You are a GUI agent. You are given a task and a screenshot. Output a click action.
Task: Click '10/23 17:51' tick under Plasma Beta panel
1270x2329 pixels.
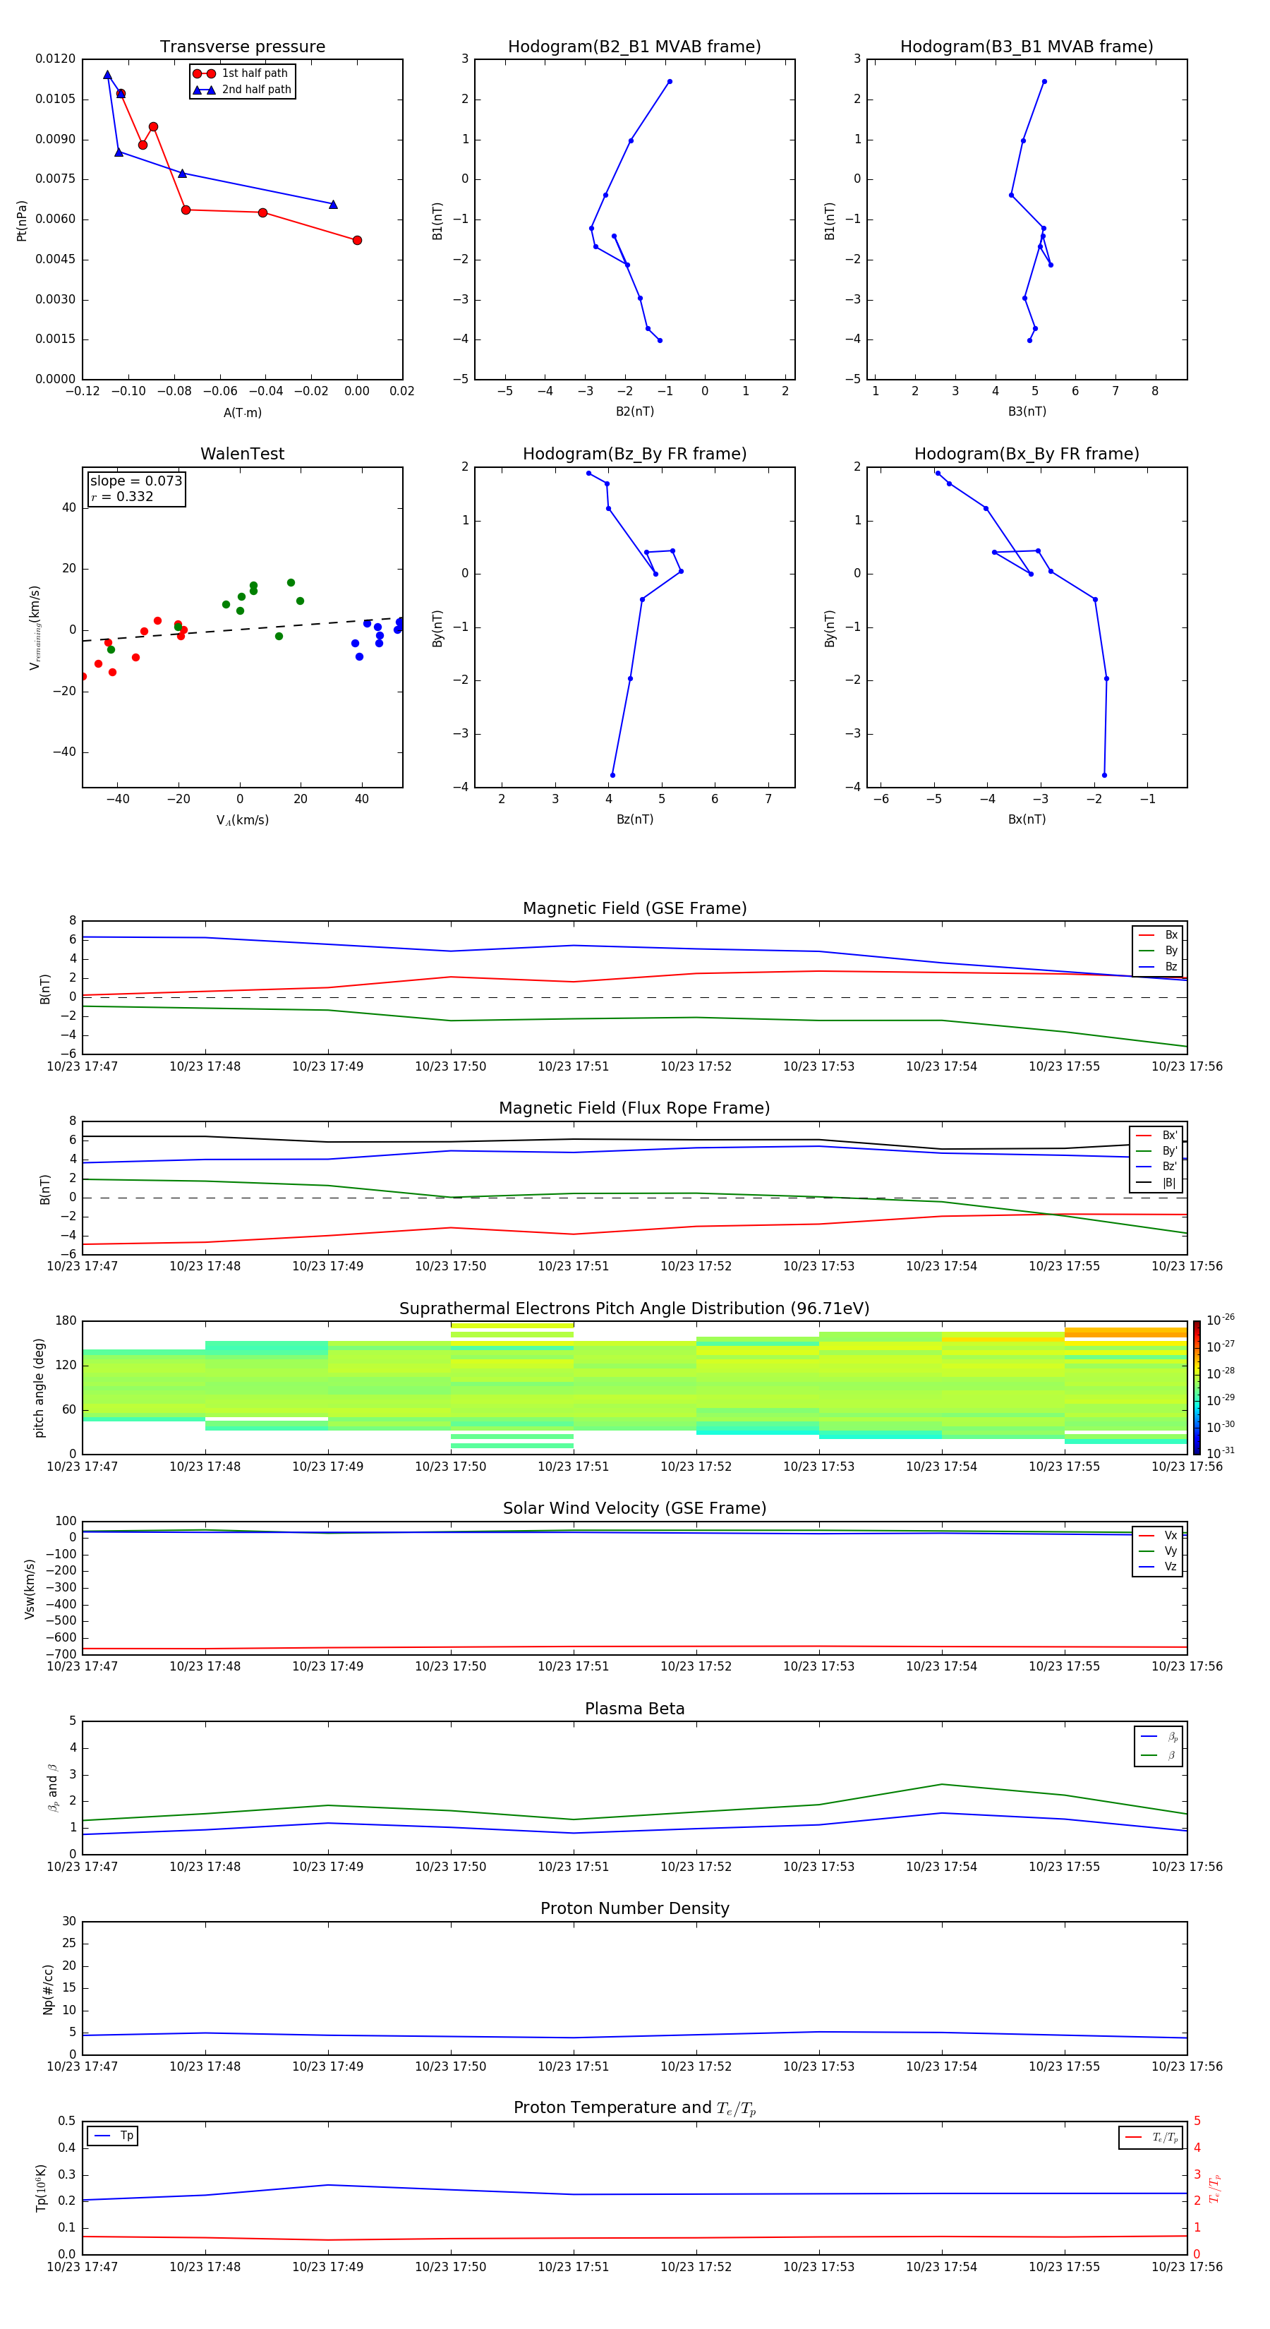[573, 1867]
